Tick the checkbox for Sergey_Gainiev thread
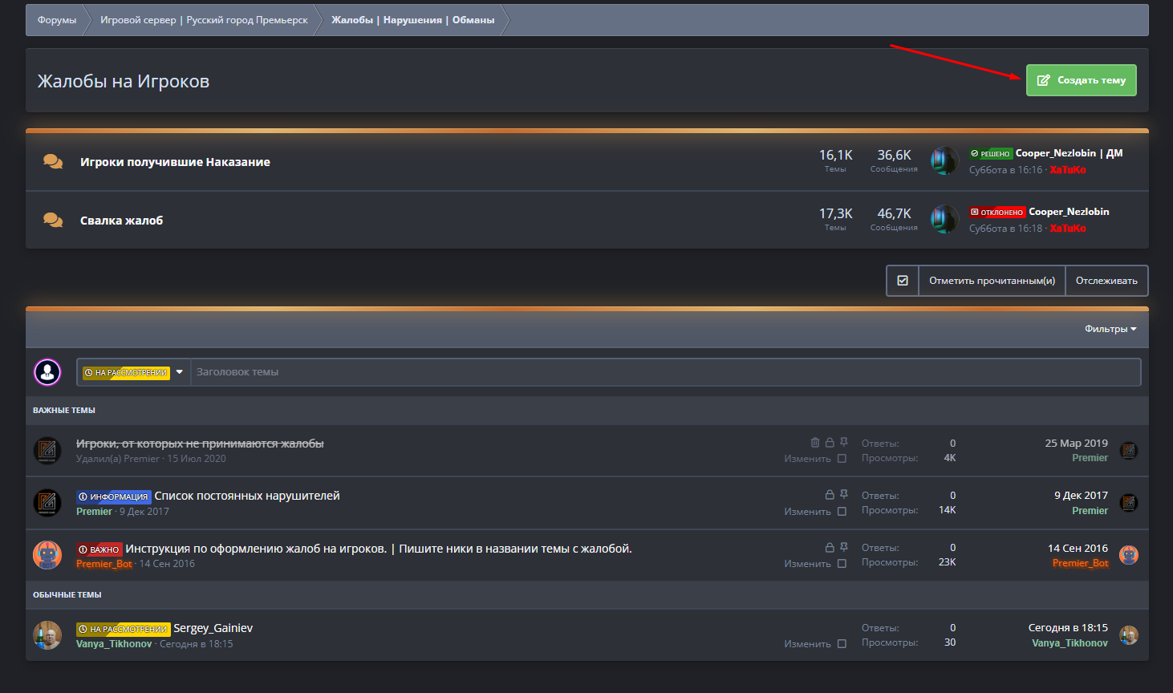This screenshot has width=1173, height=693. tap(842, 643)
